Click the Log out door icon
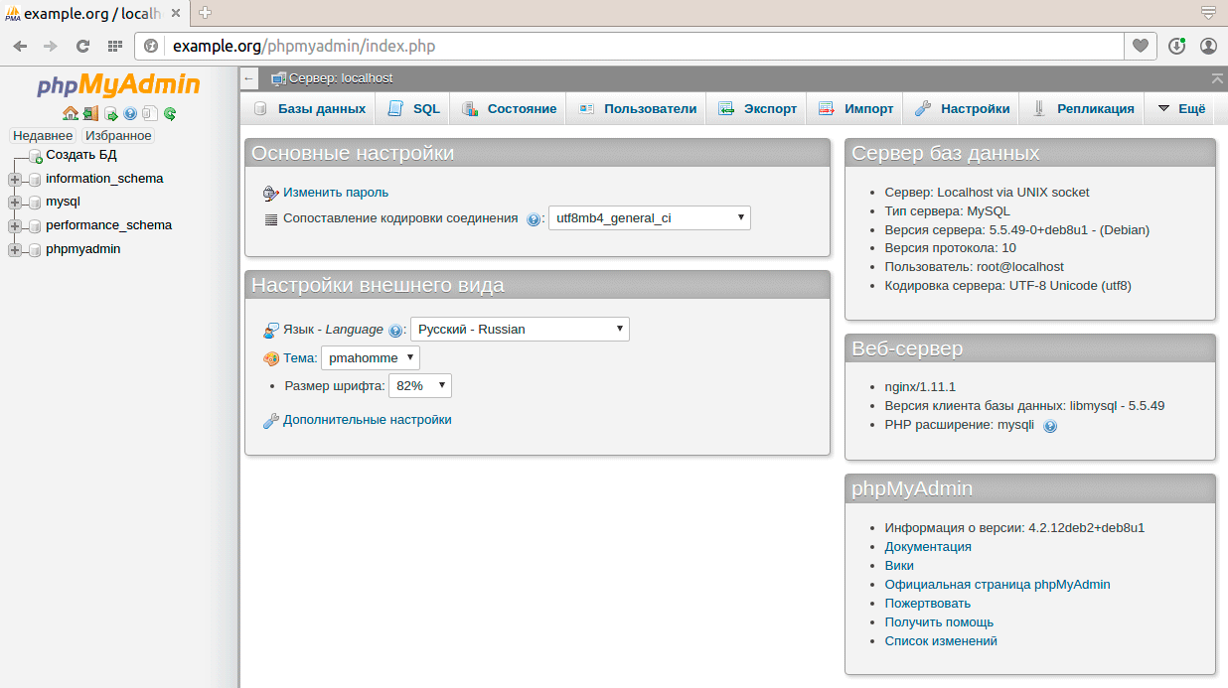Screen dimensions: 1228x688 point(90,113)
